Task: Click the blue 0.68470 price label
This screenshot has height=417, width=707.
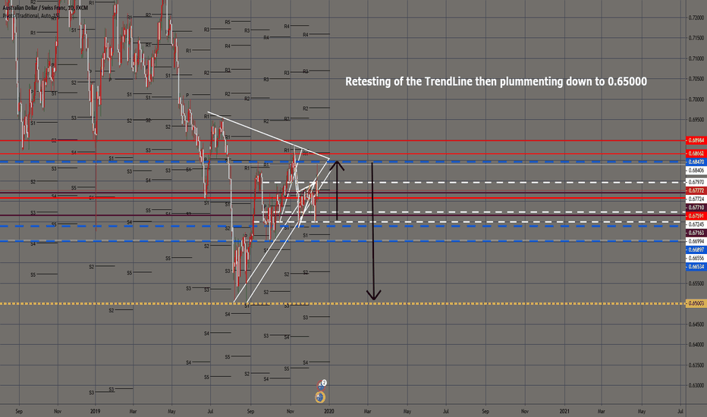Action: pyautogui.click(x=696, y=162)
